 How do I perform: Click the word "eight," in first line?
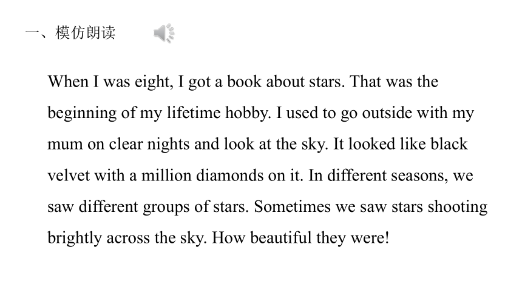(154, 82)
